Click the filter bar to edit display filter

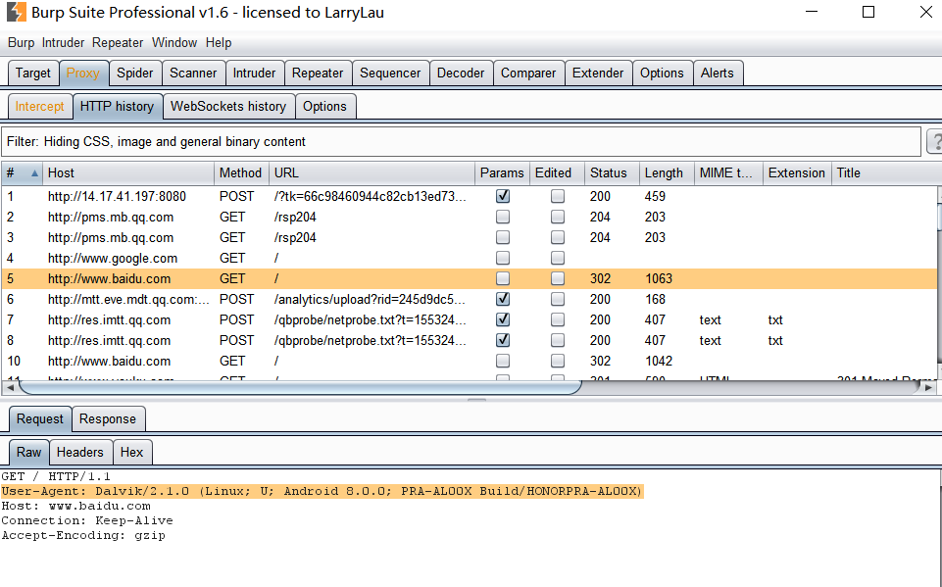click(x=461, y=142)
